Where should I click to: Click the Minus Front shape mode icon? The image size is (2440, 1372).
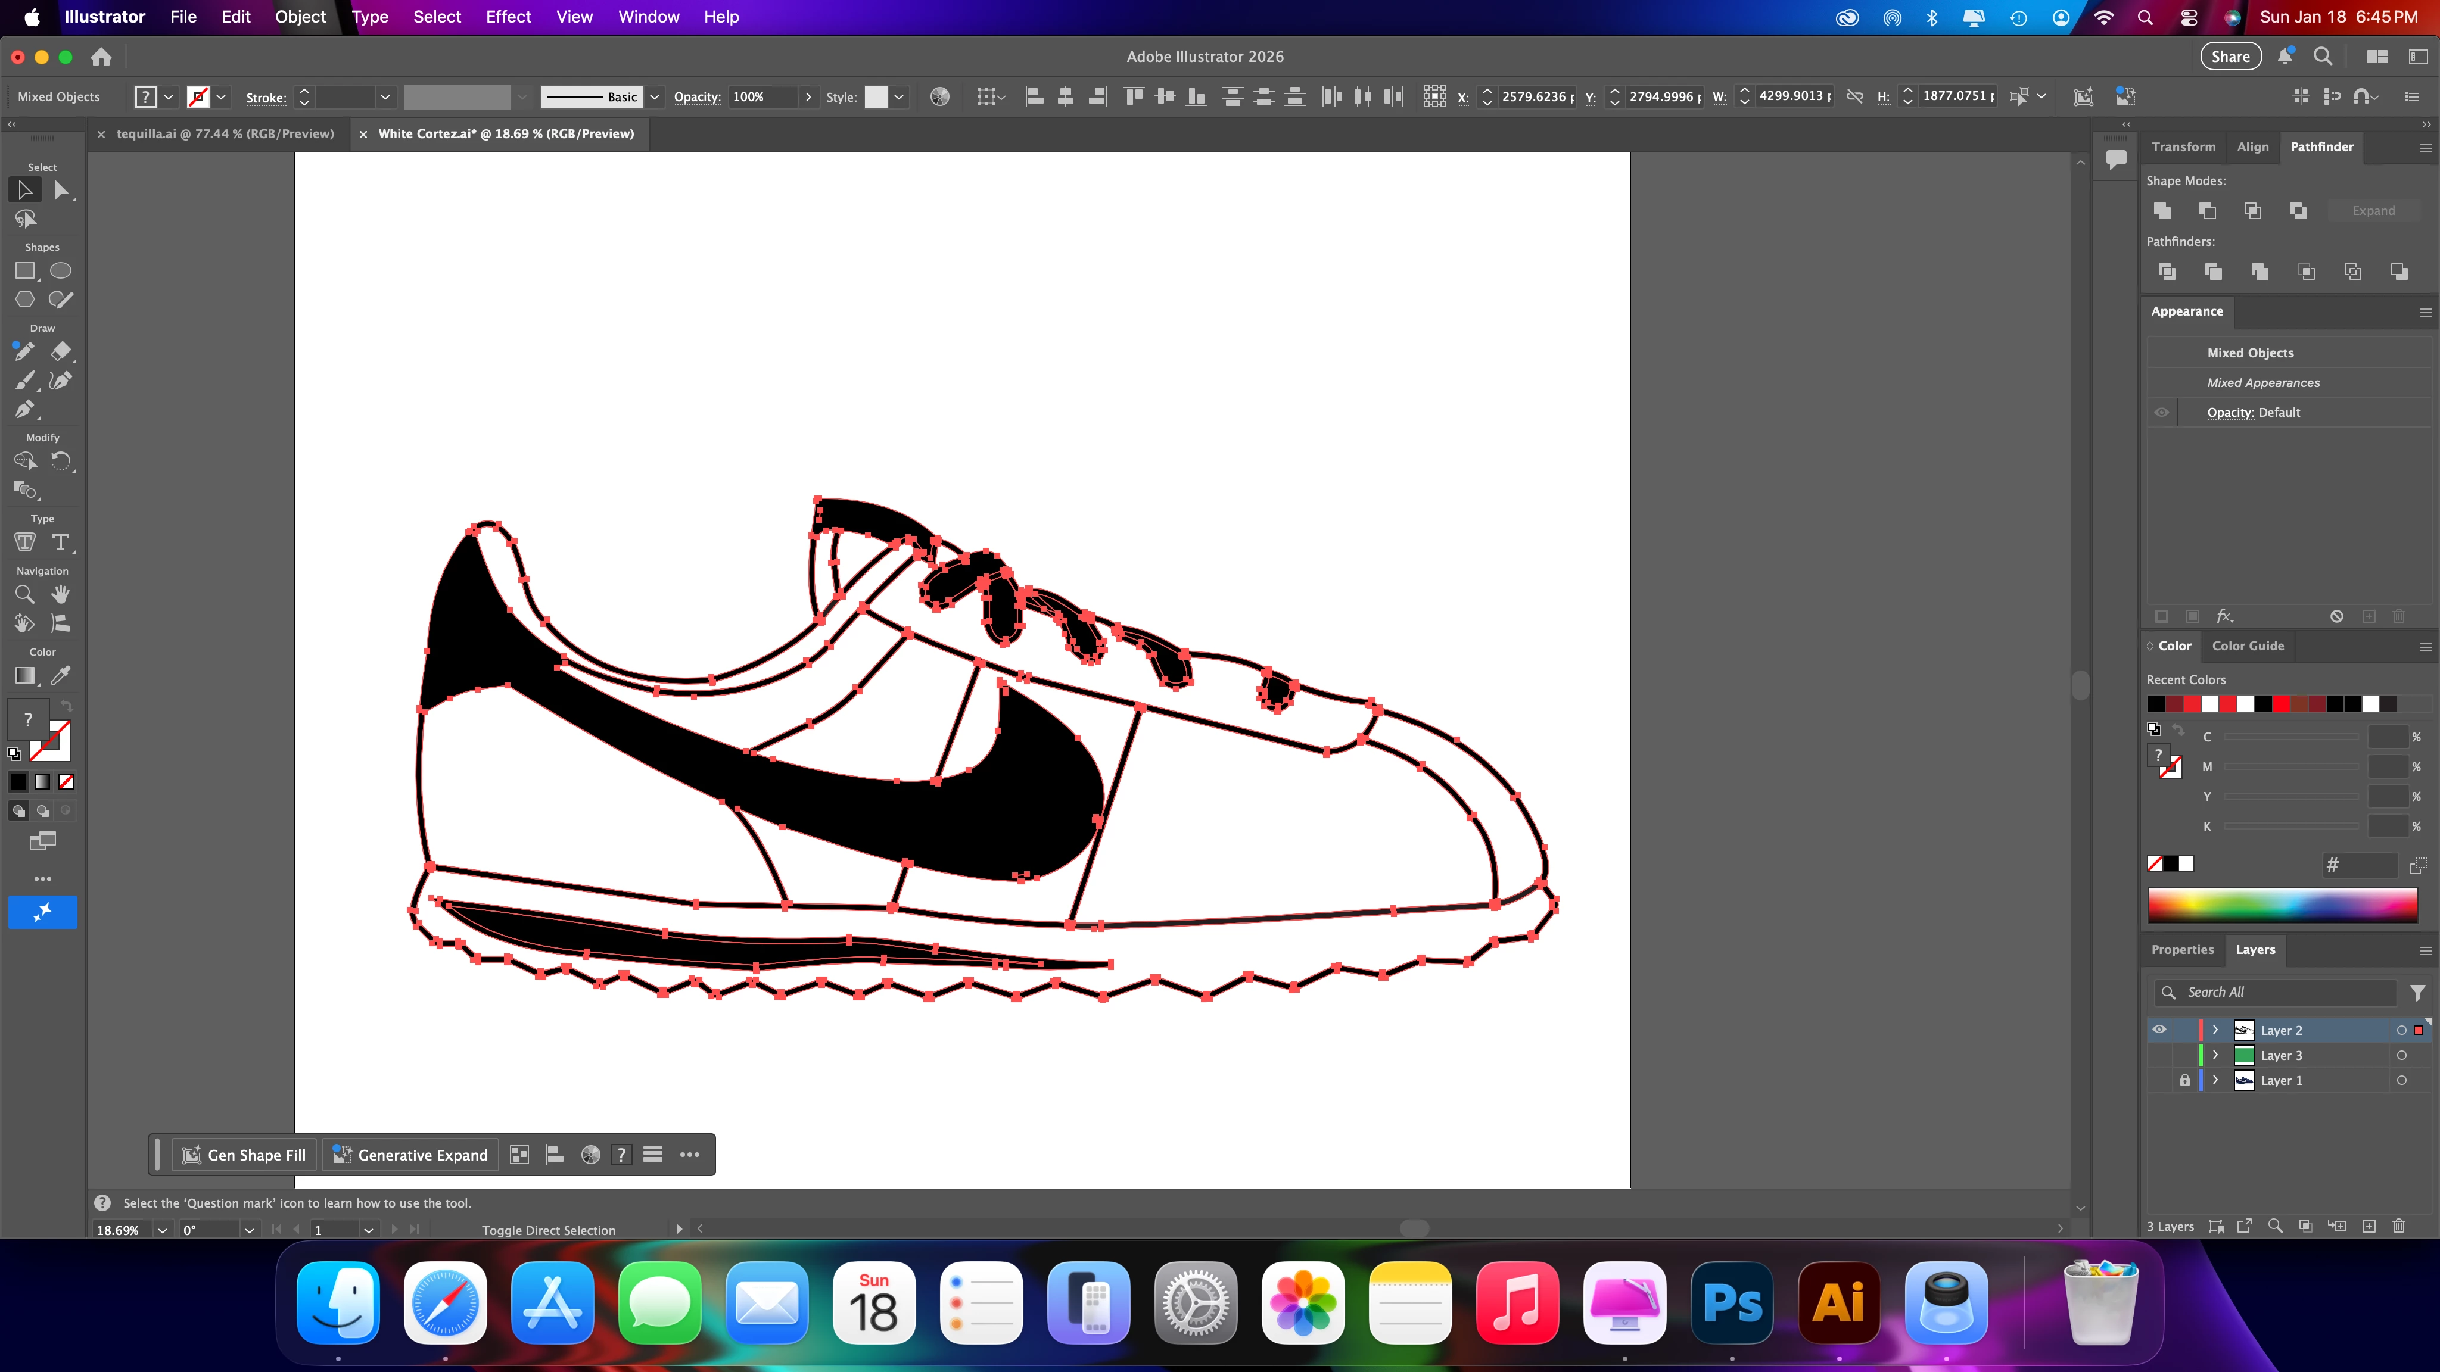pos(2207,210)
